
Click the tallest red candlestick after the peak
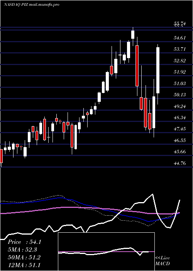(x=137, y=66)
